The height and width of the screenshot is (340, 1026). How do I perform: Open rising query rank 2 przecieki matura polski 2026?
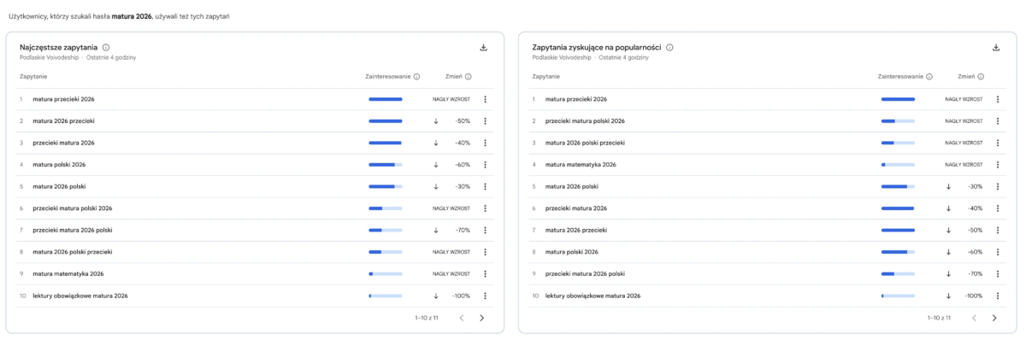click(x=586, y=121)
